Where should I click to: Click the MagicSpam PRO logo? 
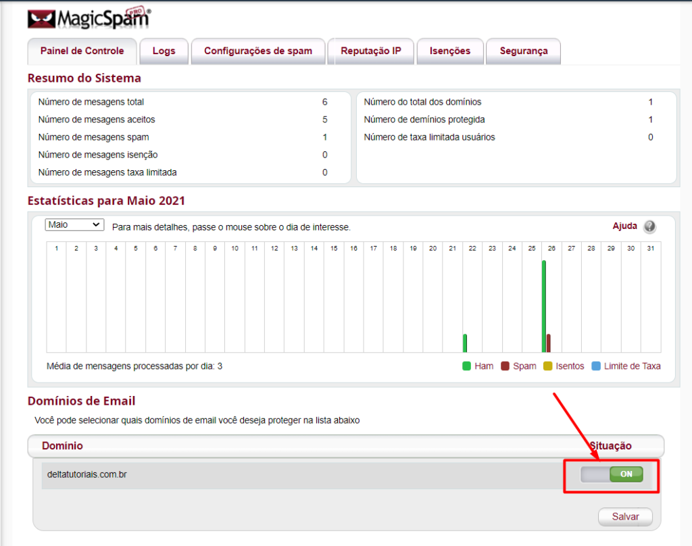89,18
